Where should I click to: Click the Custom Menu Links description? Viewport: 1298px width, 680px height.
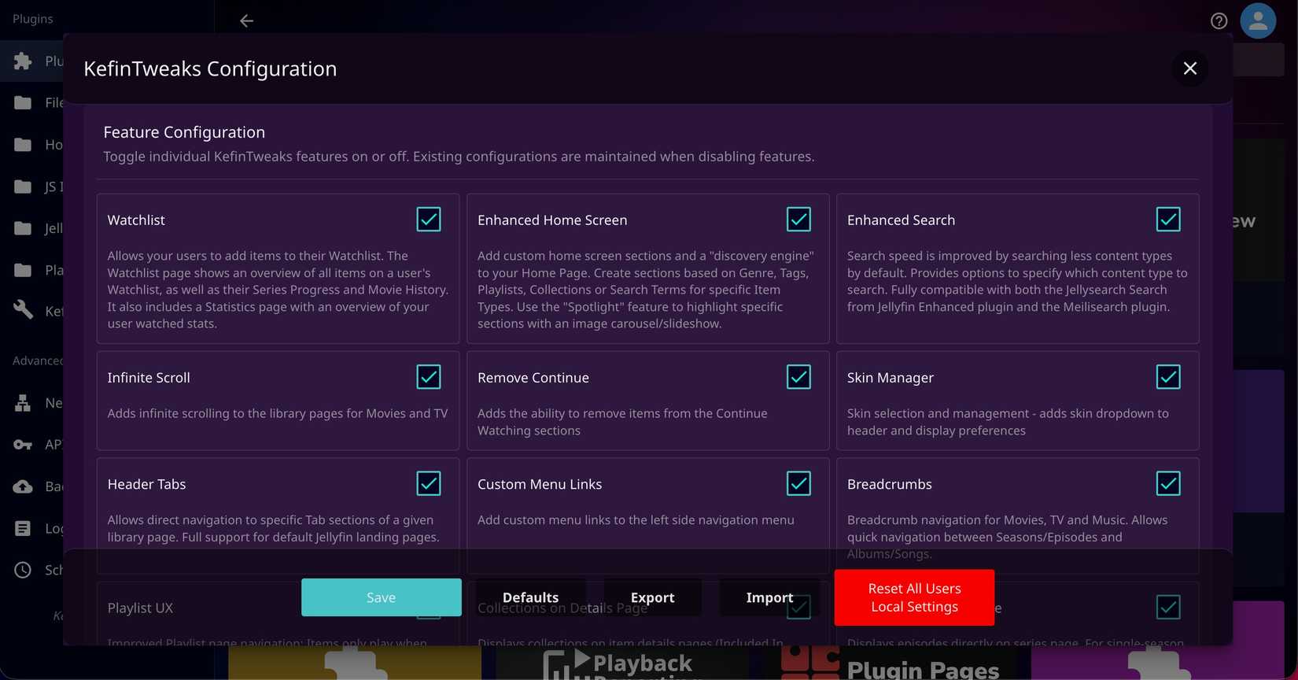coord(636,520)
